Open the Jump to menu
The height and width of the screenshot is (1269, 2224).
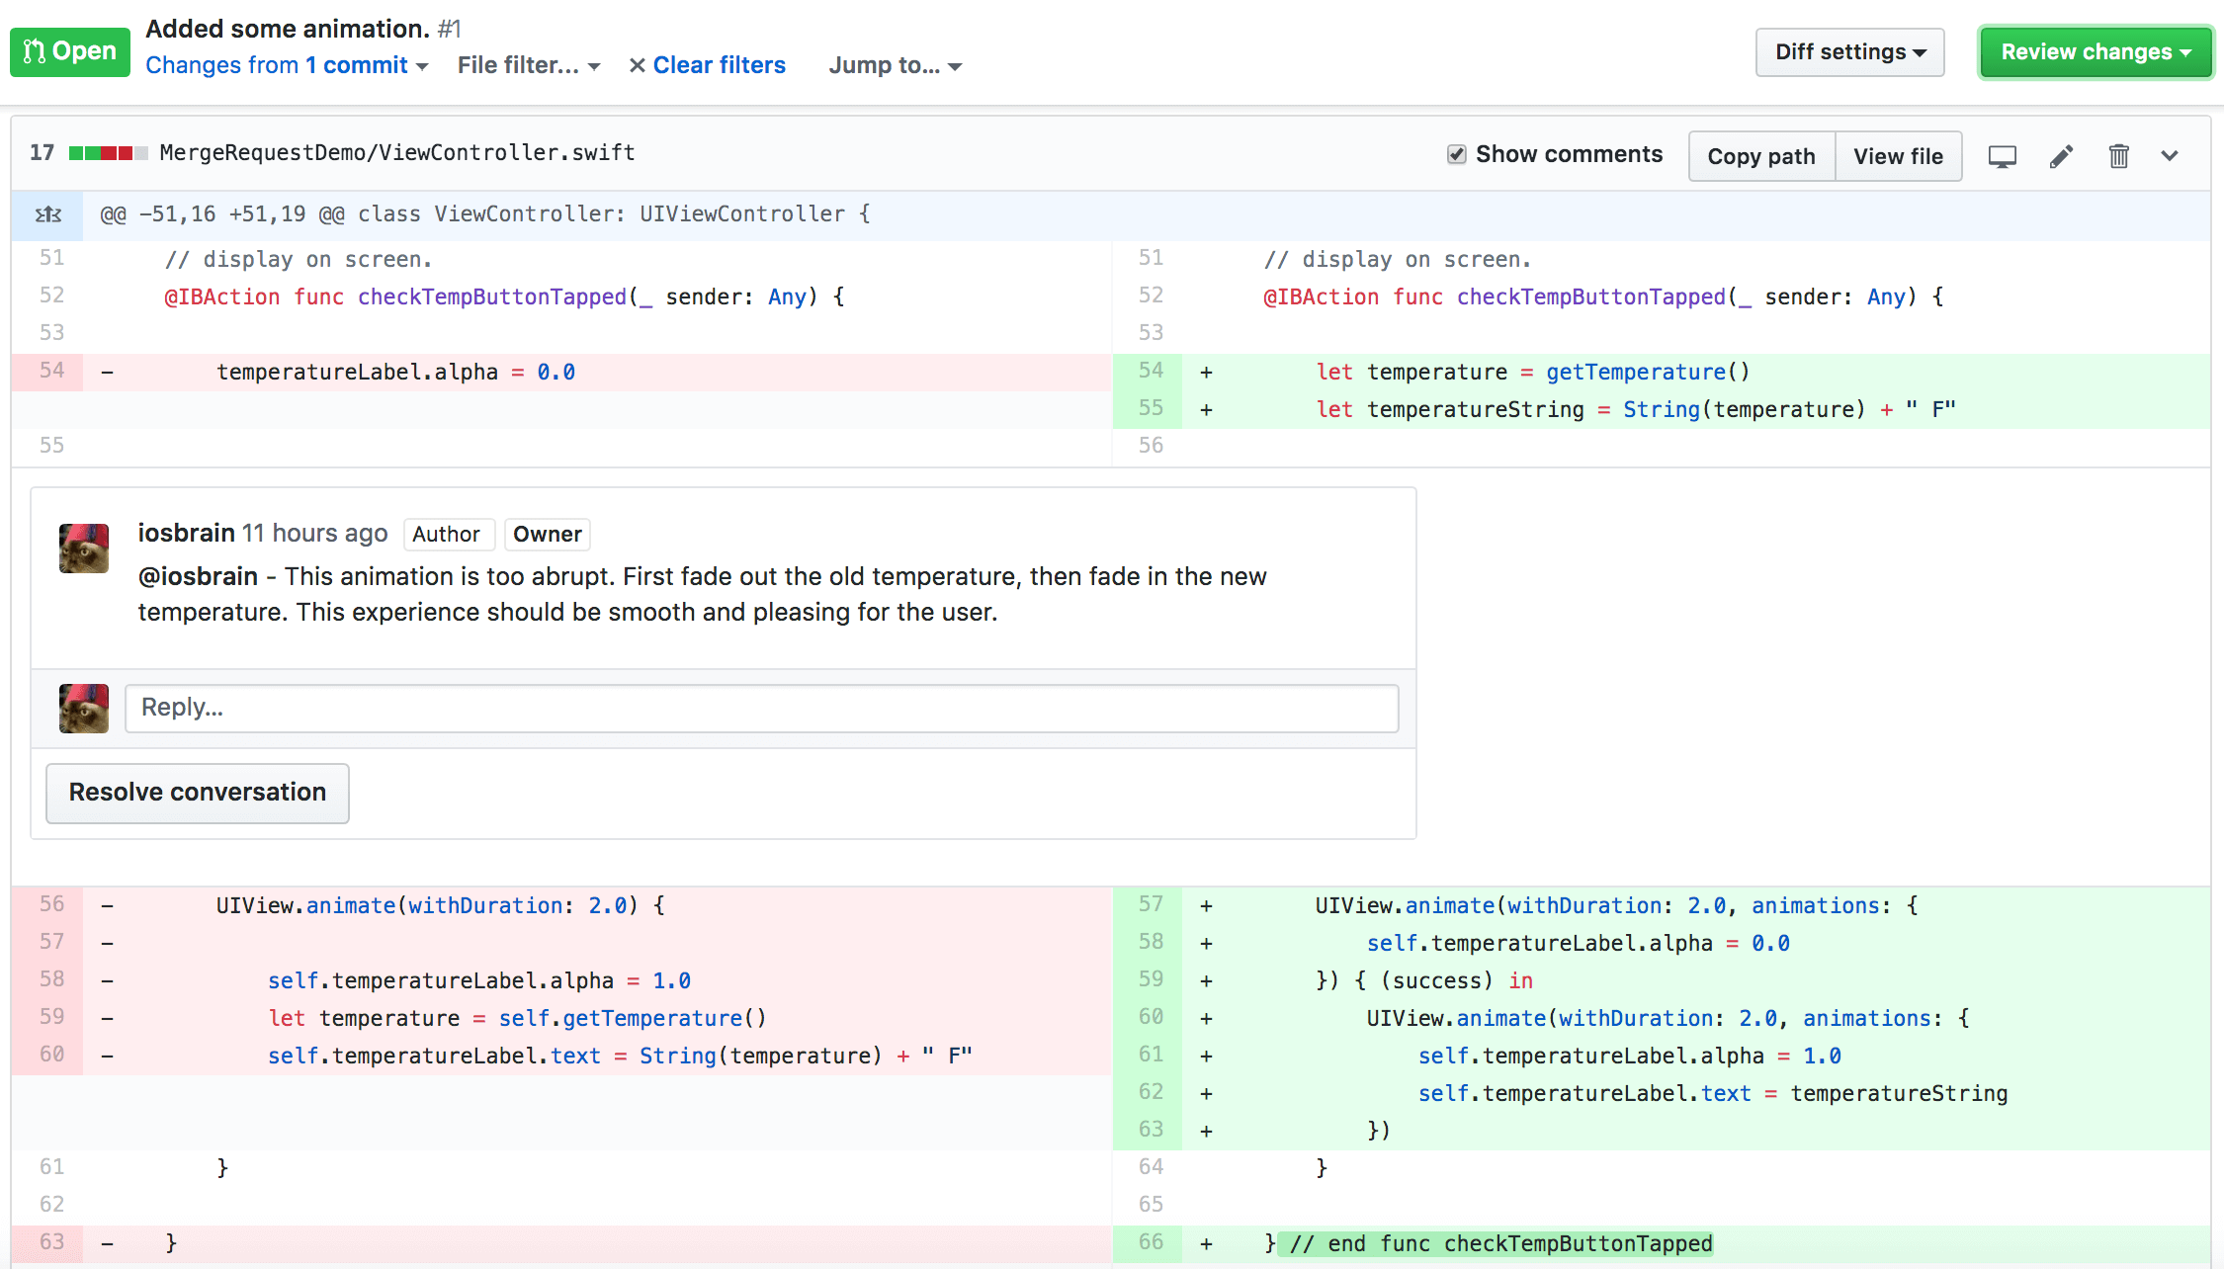coord(895,65)
